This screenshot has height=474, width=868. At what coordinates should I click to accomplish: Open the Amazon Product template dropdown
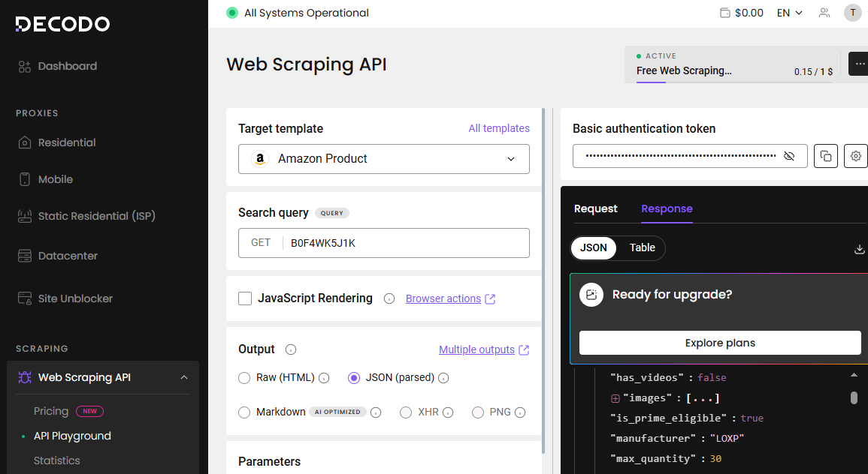383,159
